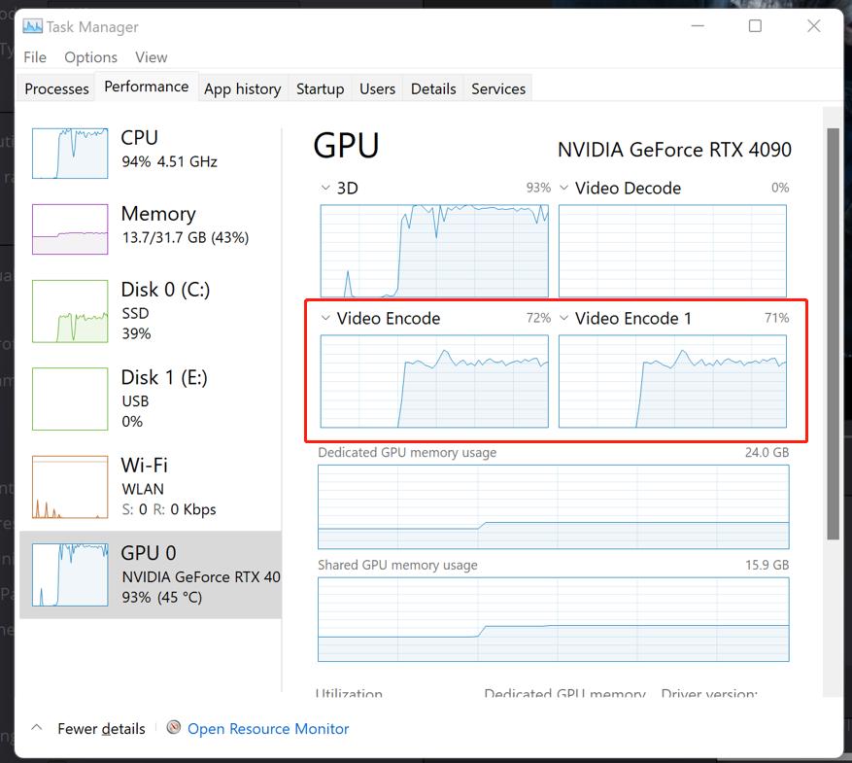Select the Disk 0 (C:) graph
Screen dimensions: 852x763
(68, 311)
